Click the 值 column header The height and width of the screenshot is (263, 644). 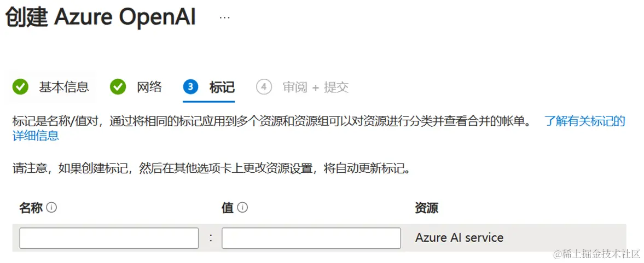tap(228, 208)
